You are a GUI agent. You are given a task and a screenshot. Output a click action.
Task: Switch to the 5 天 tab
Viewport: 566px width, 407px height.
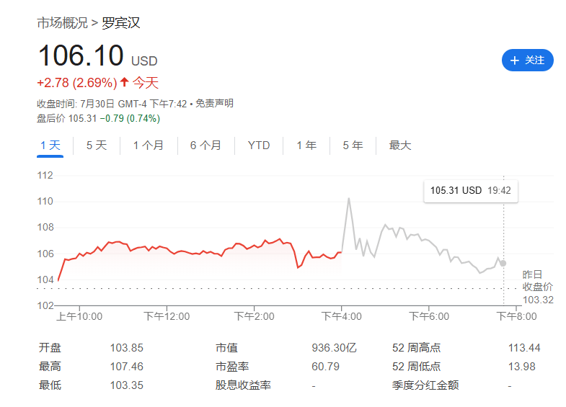tap(96, 146)
